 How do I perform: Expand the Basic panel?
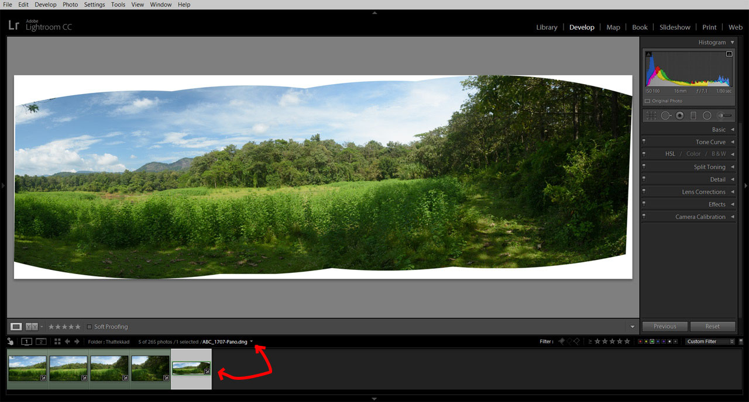719,130
